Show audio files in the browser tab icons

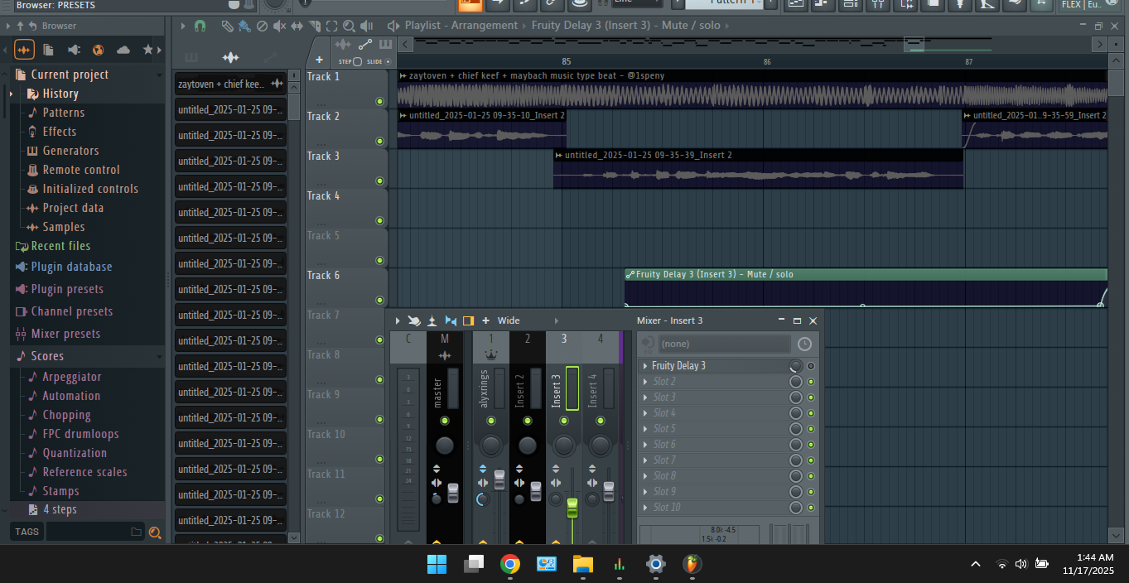pyautogui.click(x=24, y=50)
